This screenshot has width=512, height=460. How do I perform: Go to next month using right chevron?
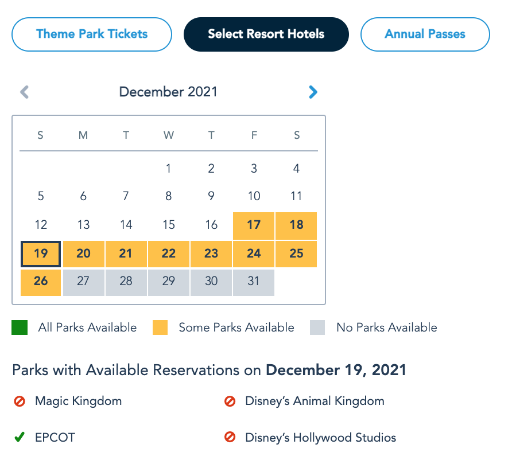[x=313, y=92]
